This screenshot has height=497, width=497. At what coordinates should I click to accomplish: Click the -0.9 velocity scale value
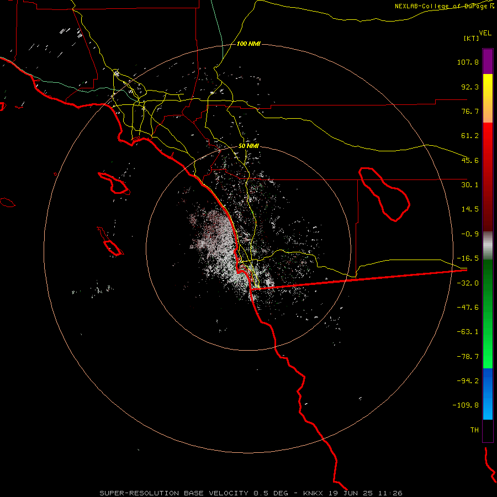tap(470, 234)
